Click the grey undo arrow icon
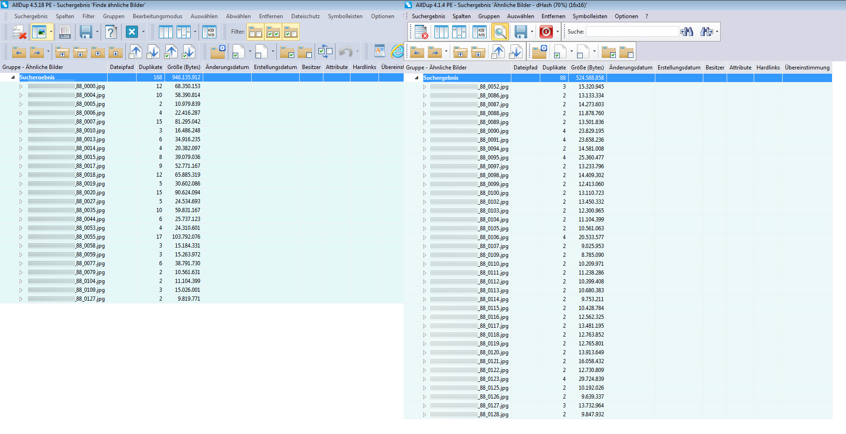Viewport: 846px width, 434px height. 345,51
